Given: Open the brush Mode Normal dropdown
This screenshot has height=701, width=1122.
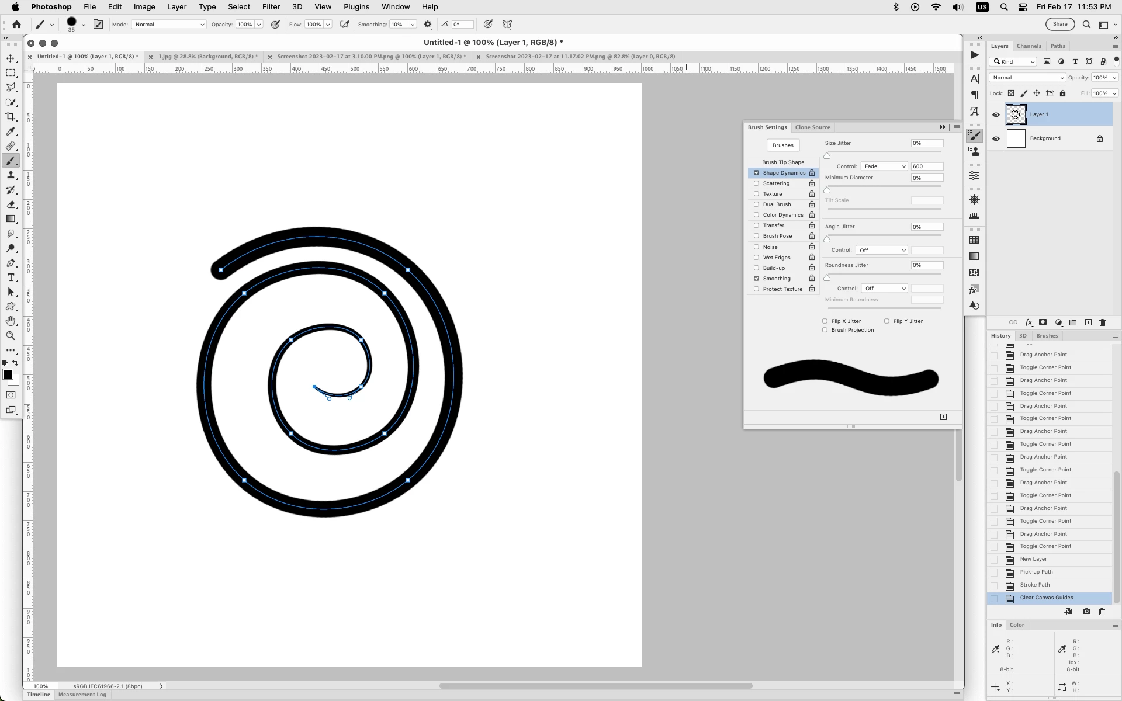Looking at the screenshot, I should tap(169, 25).
